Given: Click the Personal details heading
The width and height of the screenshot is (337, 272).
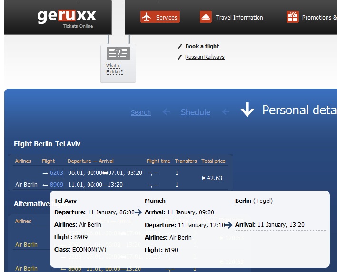Looking at the screenshot, I should pyautogui.click(x=299, y=110).
